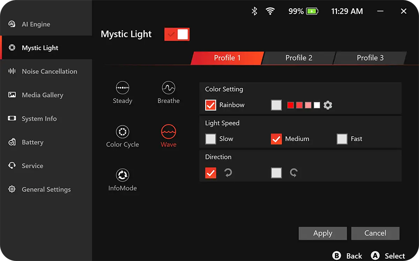Click the Select label
This screenshot has width=419, height=261.
395,256
